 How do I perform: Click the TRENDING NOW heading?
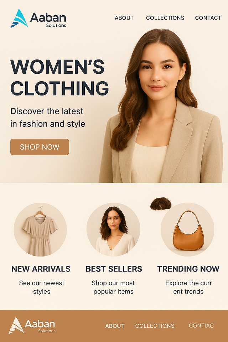(x=188, y=269)
